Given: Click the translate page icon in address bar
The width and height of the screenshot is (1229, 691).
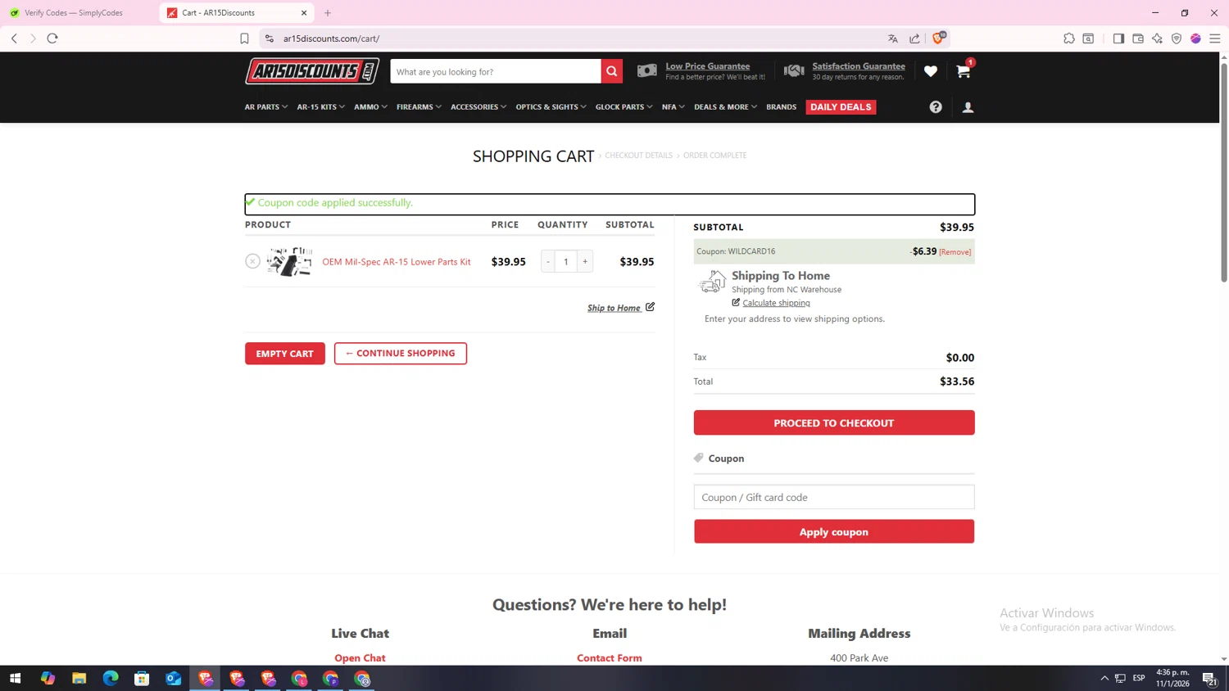Looking at the screenshot, I should (893, 38).
